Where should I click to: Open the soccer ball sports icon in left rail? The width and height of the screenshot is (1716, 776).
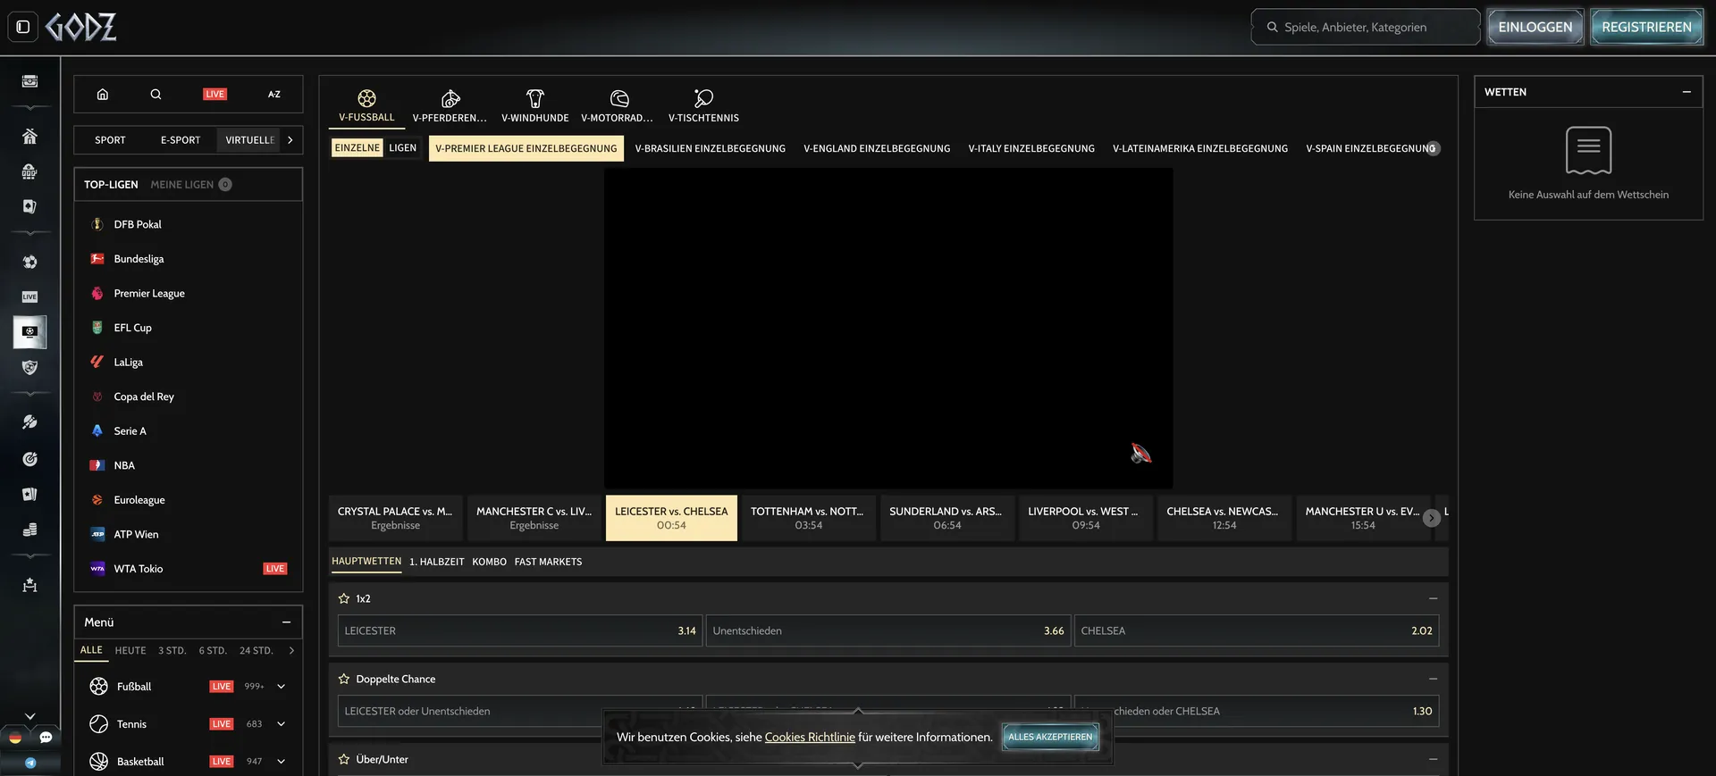[x=29, y=262]
